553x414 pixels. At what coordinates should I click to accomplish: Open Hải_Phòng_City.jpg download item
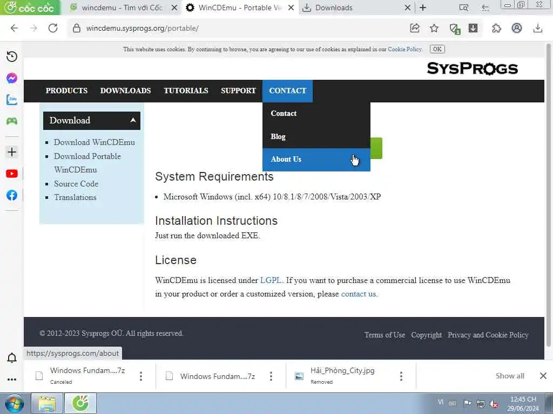tap(342, 376)
